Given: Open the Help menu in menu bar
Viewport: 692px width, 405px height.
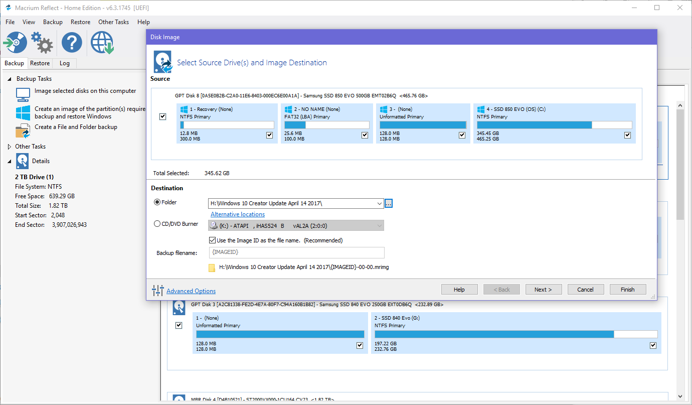Looking at the screenshot, I should pyautogui.click(x=143, y=22).
